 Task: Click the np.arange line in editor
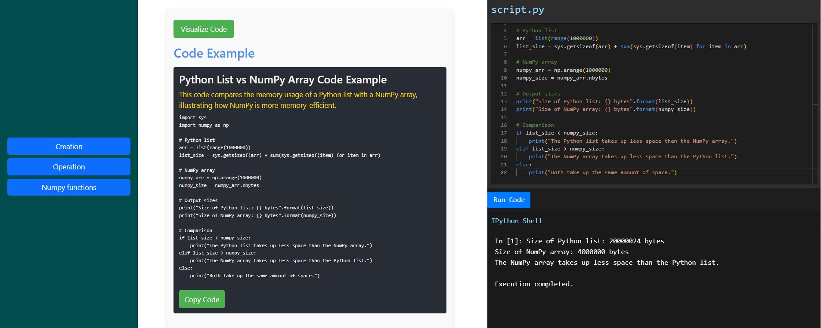coord(563,70)
